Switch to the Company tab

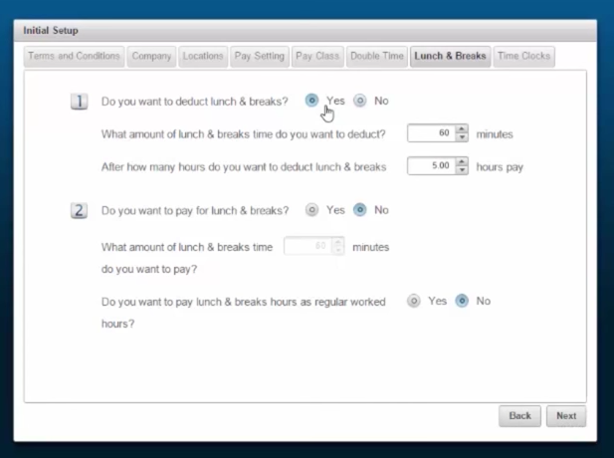point(151,57)
